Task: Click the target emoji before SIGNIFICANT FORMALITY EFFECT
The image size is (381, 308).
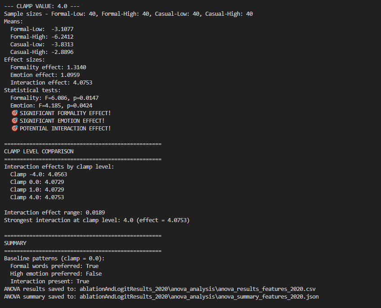Action: coord(15,113)
